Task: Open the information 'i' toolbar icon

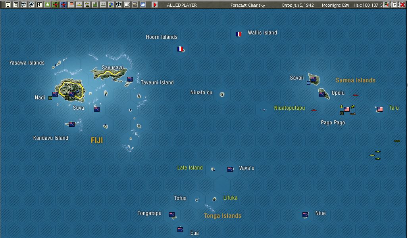Action: click(40, 5)
